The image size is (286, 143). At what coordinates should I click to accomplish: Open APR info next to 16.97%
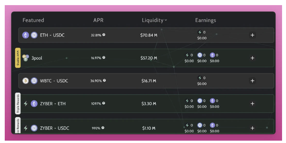coord(104,58)
